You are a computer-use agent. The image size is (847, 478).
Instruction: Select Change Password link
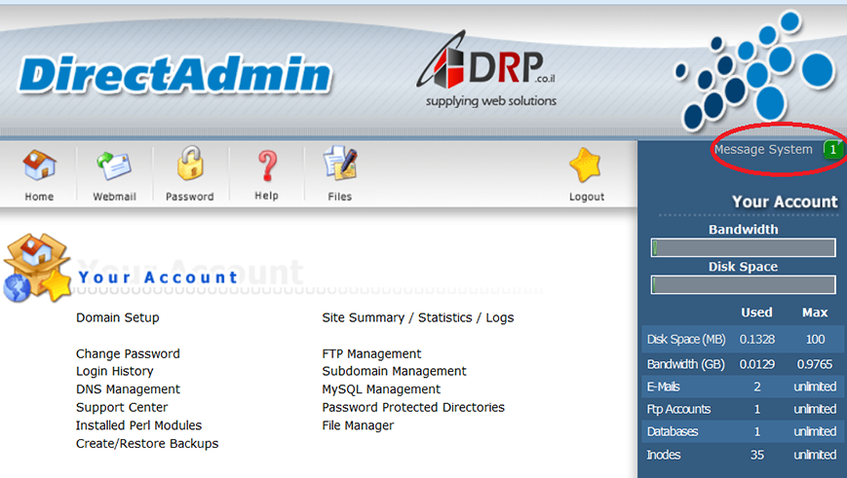click(x=128, y=353)
